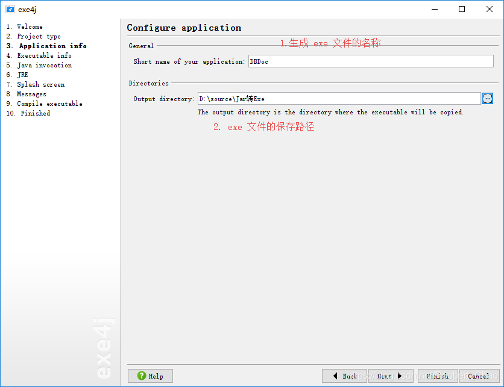Image resolution: width=504 pixels, height=387 pixels.
Task: Click the output directory description text
Action: click(330, 112)
